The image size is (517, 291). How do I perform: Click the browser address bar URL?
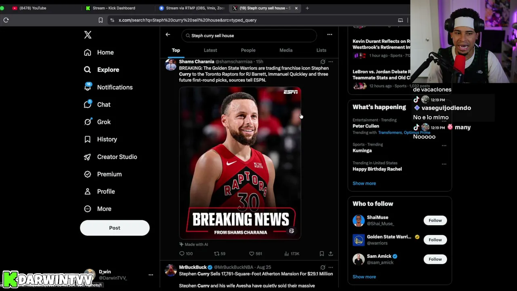pos(187,20)
